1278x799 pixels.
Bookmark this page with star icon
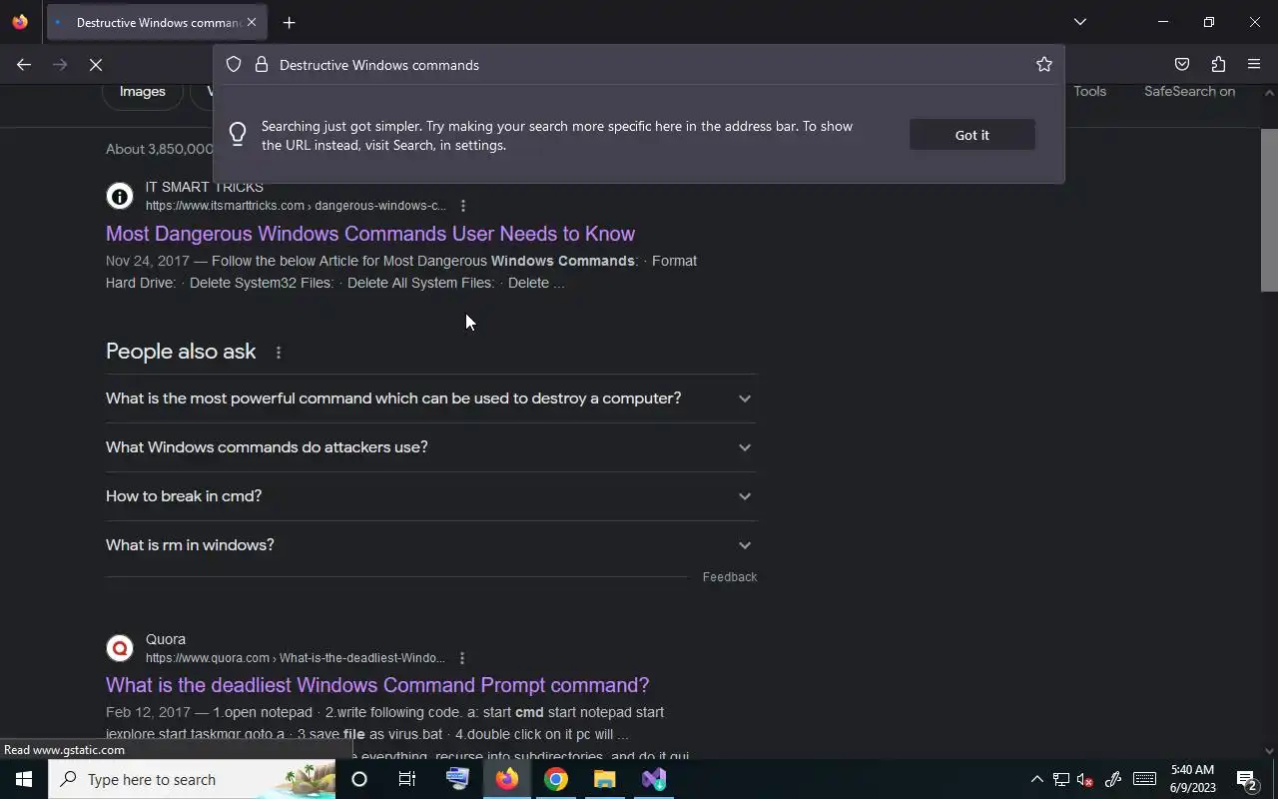1044,65
